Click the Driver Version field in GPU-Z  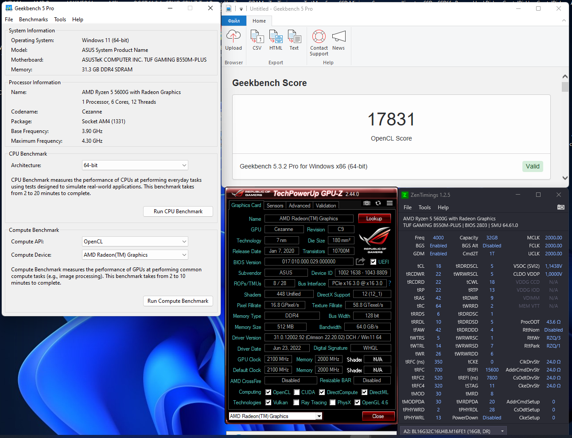[327, 337]
